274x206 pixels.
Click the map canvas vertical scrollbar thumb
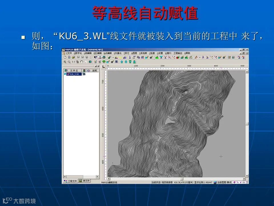click(247, 124)
